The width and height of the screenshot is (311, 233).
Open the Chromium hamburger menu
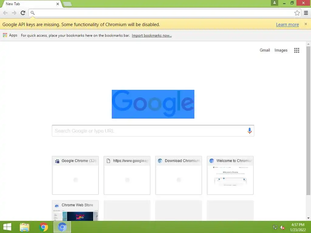click(x=306, y=13)
